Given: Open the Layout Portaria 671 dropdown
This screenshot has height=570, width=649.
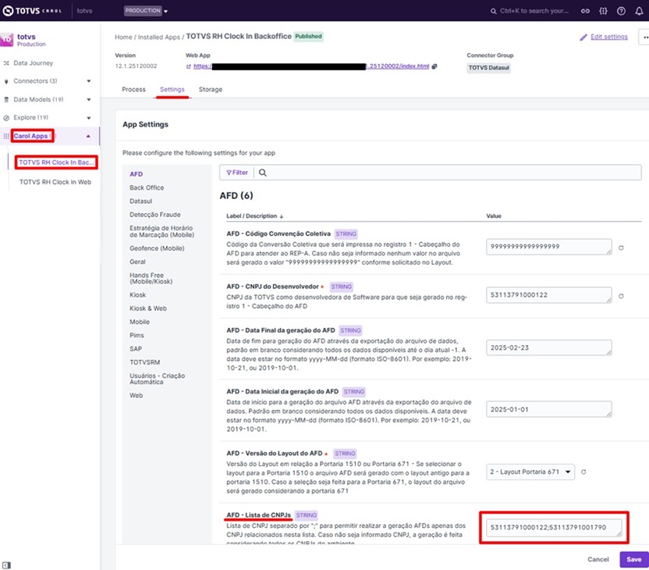Looking at the screenshot, I should point(530,472).
